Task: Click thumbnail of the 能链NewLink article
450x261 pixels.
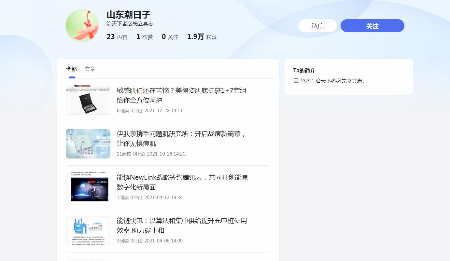Action: pyautogui.click(x=88, y=187)
